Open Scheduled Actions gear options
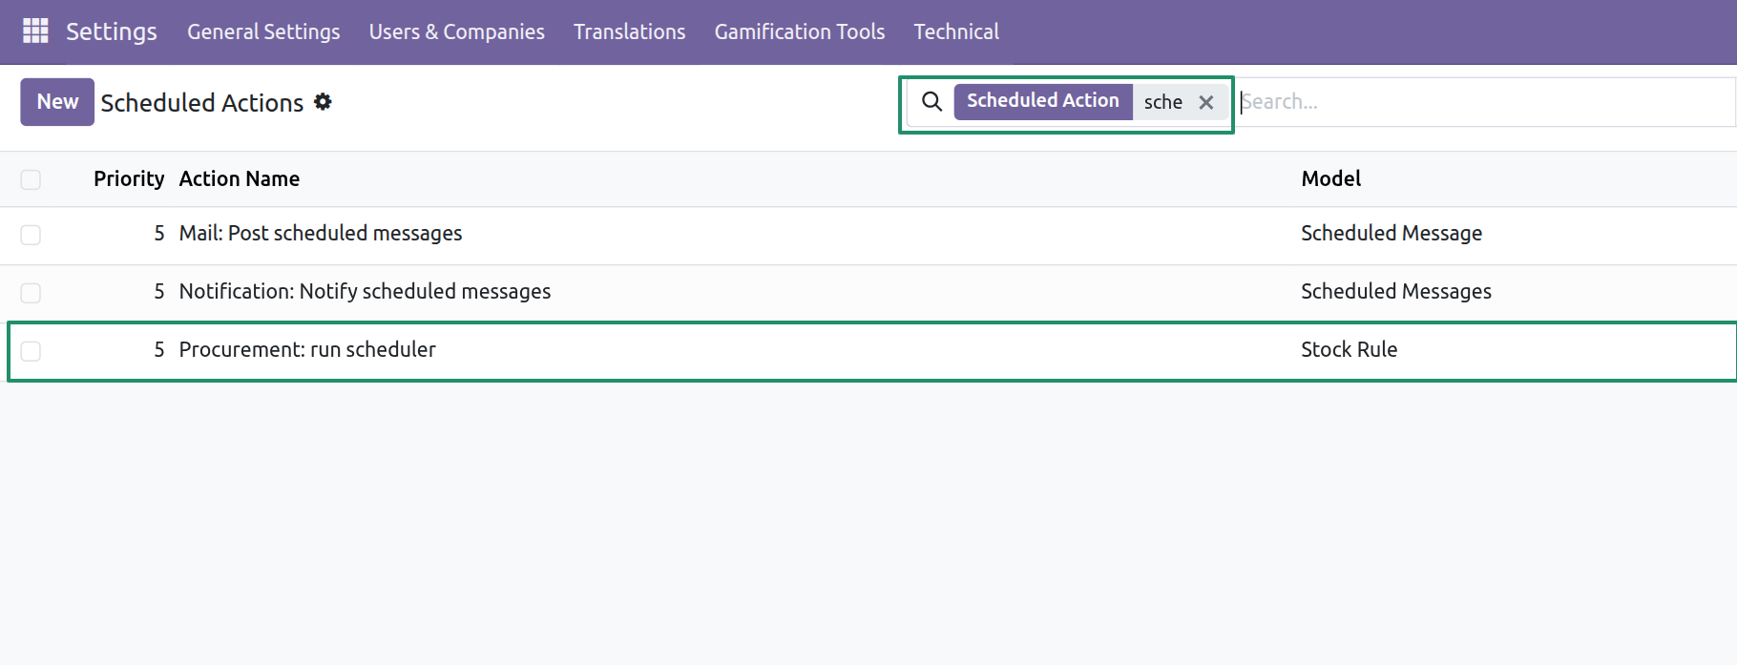Image resolution: width=1737 pixels, height=665 pixels. 324,101
